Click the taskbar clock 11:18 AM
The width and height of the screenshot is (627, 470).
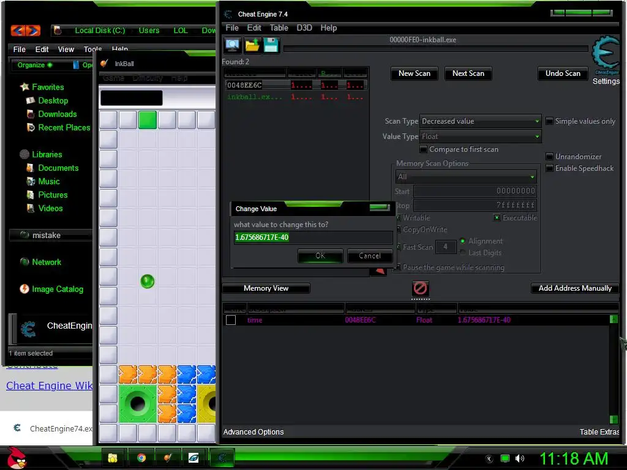pos(574,458)
